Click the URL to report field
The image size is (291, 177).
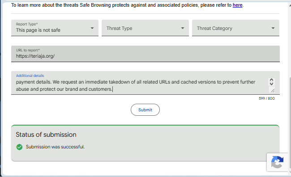click(145, 54)
